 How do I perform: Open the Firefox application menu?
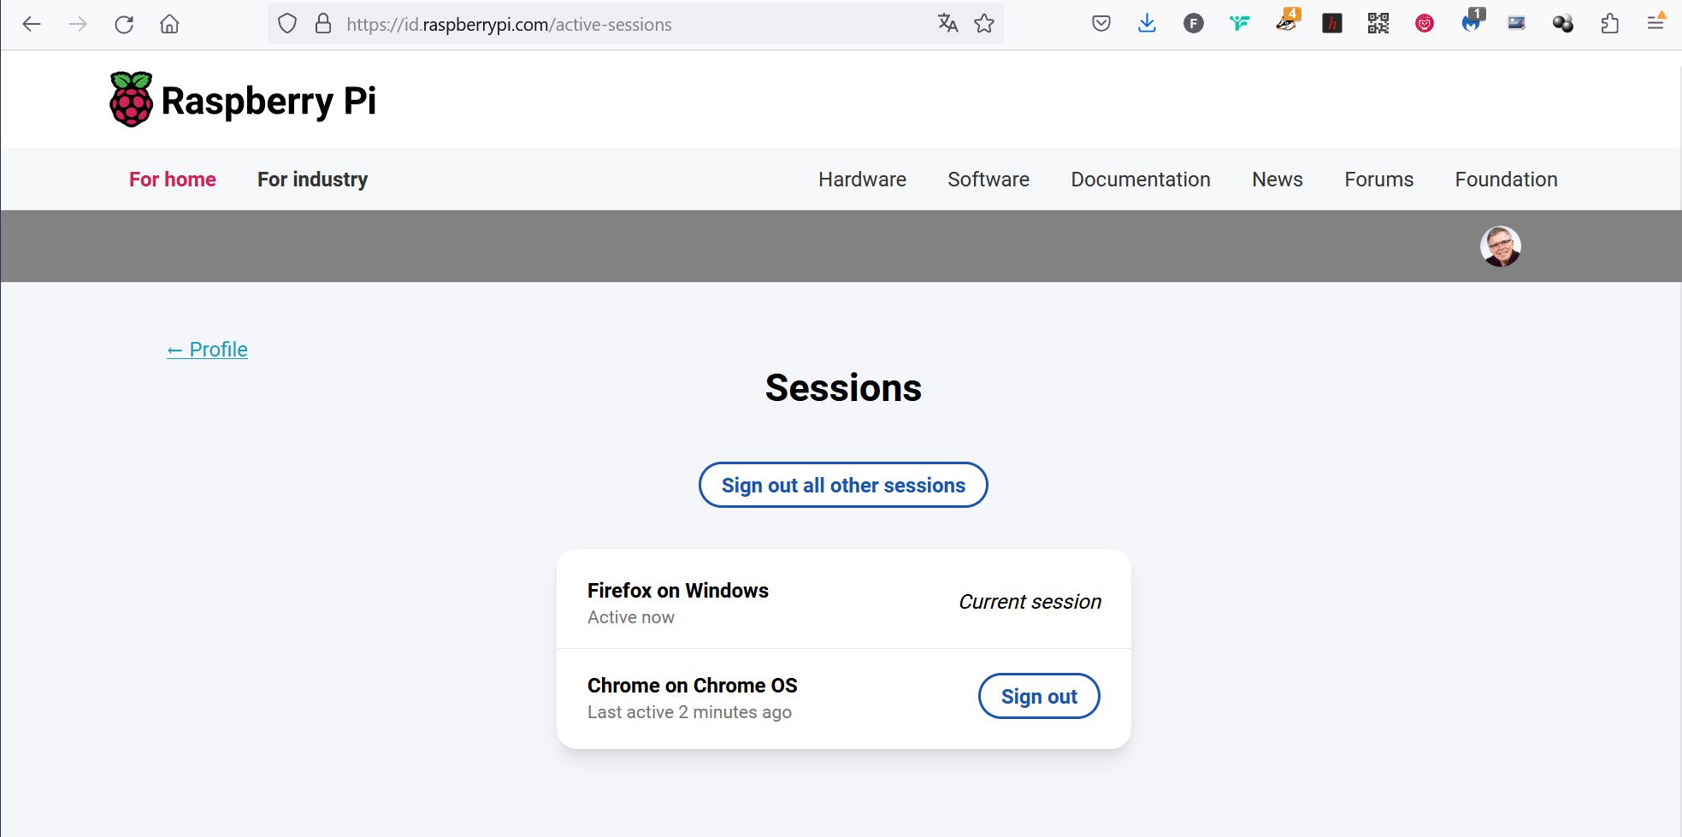(x=1656, y=22)
